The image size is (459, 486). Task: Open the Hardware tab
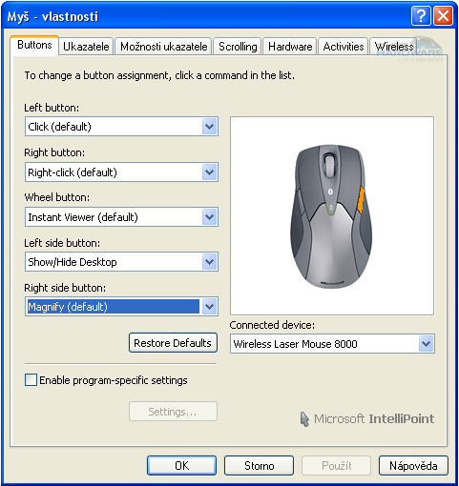tap(290, 47)
